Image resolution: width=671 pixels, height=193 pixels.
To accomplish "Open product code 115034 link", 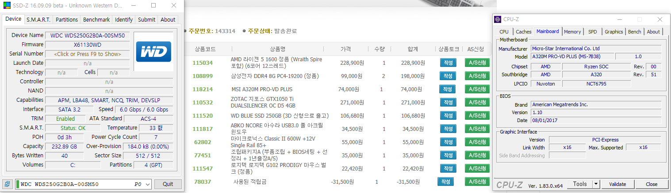I will coord(203,63).
